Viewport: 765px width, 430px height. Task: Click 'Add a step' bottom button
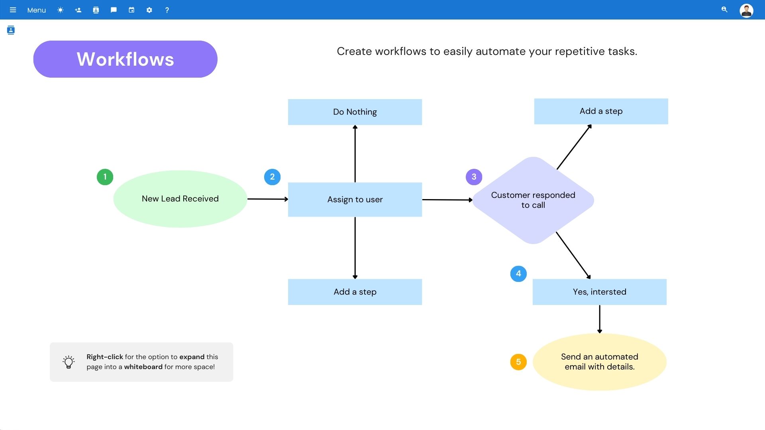pos(355,291)
